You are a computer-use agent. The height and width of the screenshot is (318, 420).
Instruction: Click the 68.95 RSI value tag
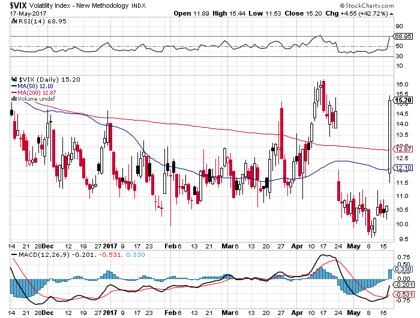[403, 36]
